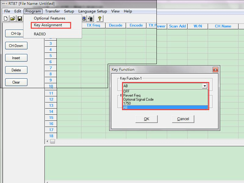
Task: Click the CH-Down button
Action: click(16, 46)
